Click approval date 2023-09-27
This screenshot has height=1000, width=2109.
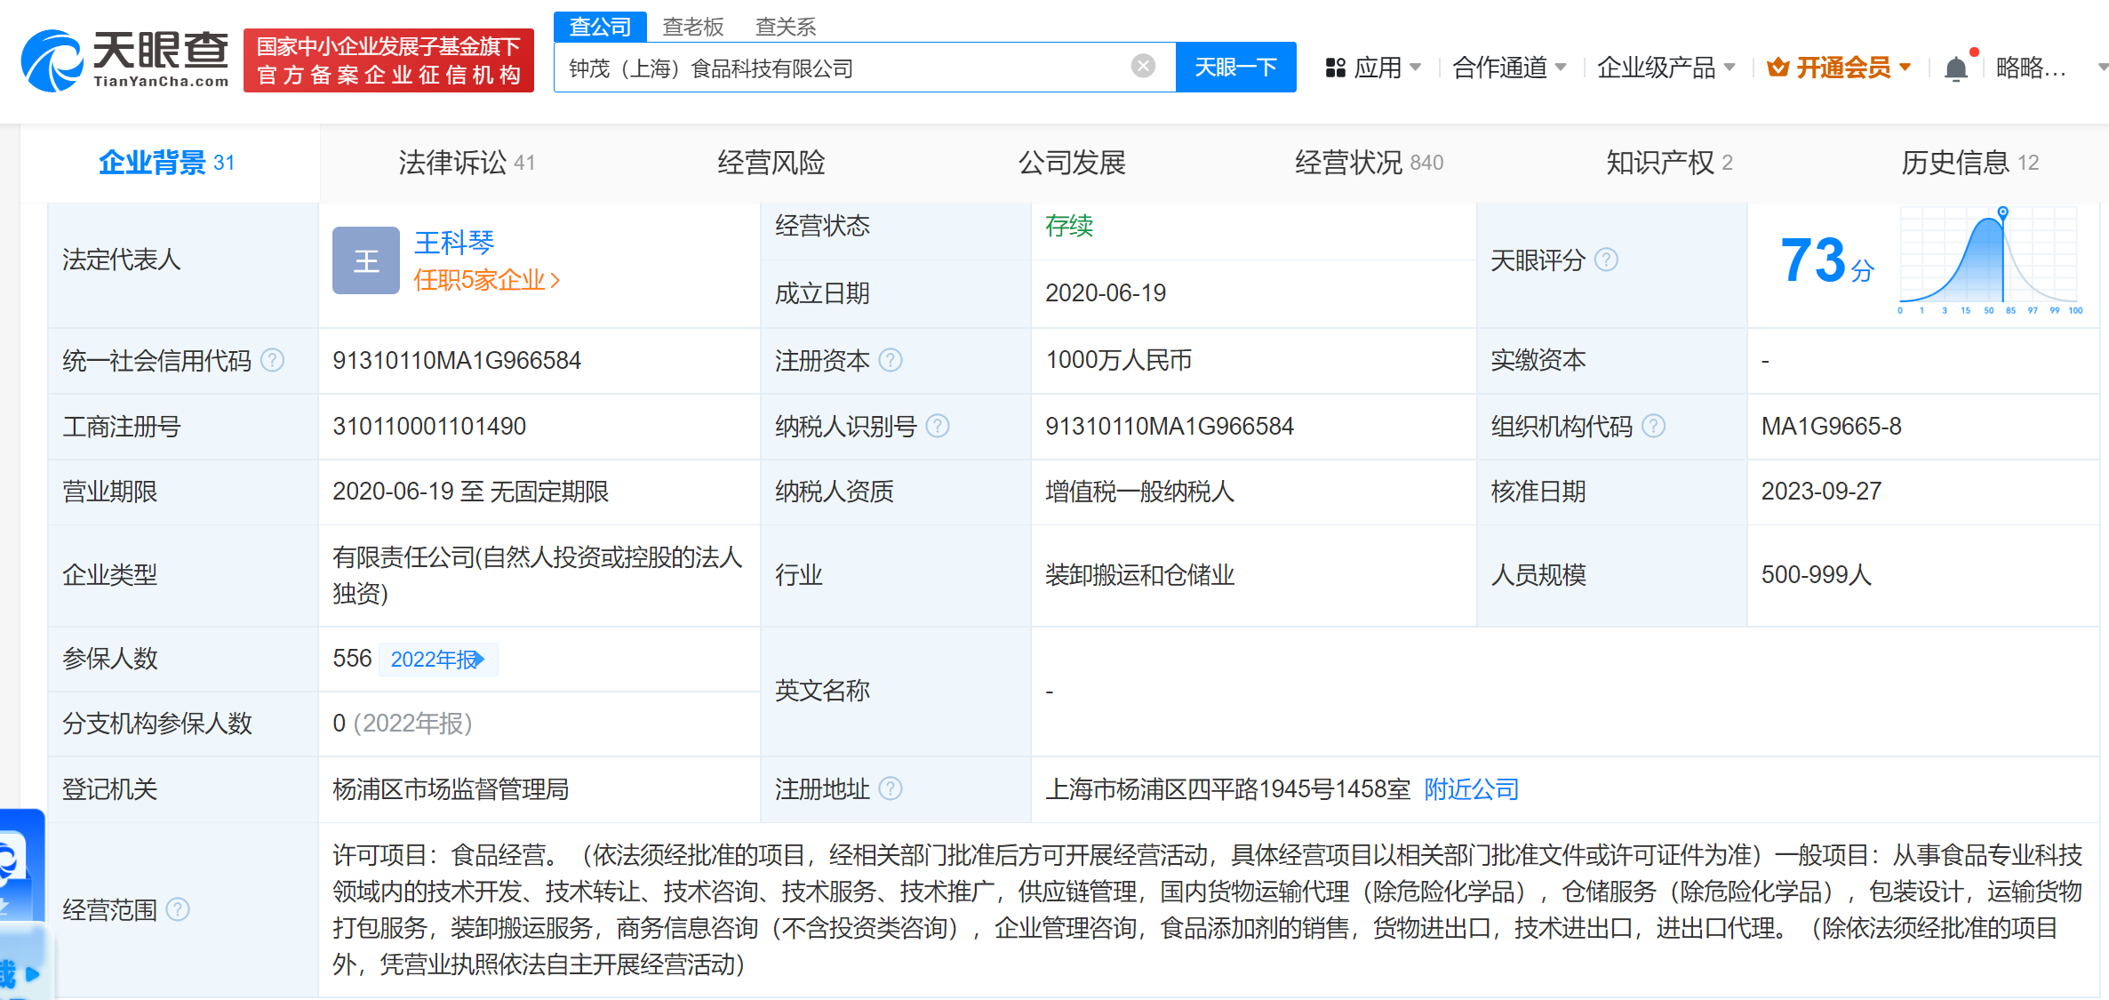(1821, 491)
